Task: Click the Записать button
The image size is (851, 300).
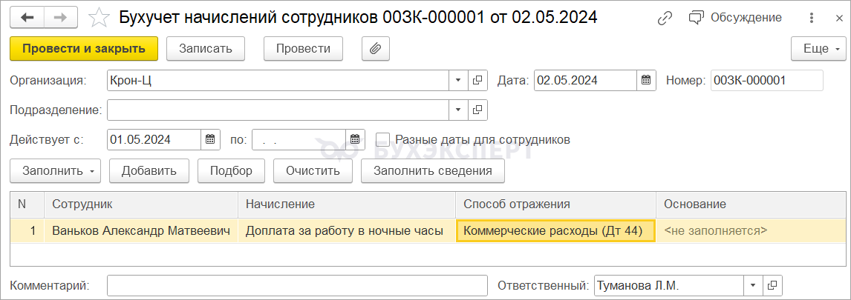Action: 206,49
